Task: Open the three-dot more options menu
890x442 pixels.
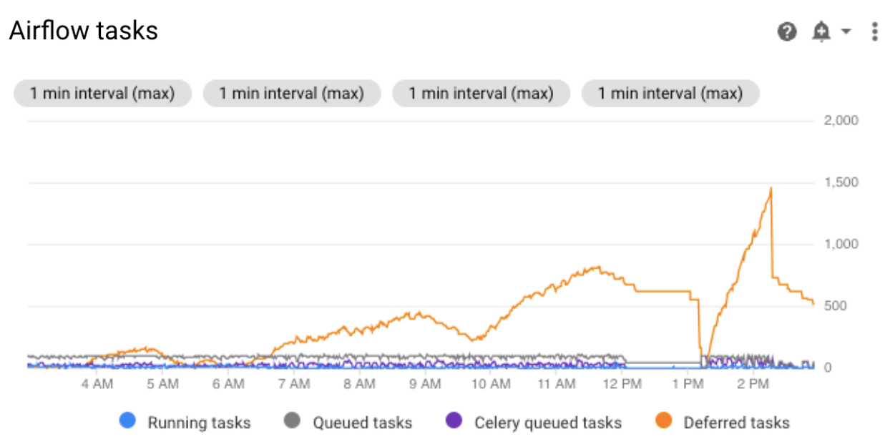Action: tap(874, 31)
